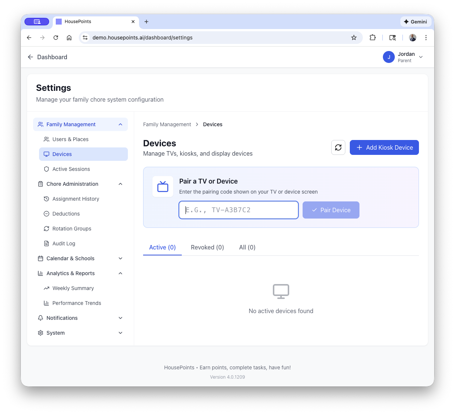Click the tab search icon in toolbar
Image resolution: width=455 pixels, height=414 pixels.
(x=393, y=38)
